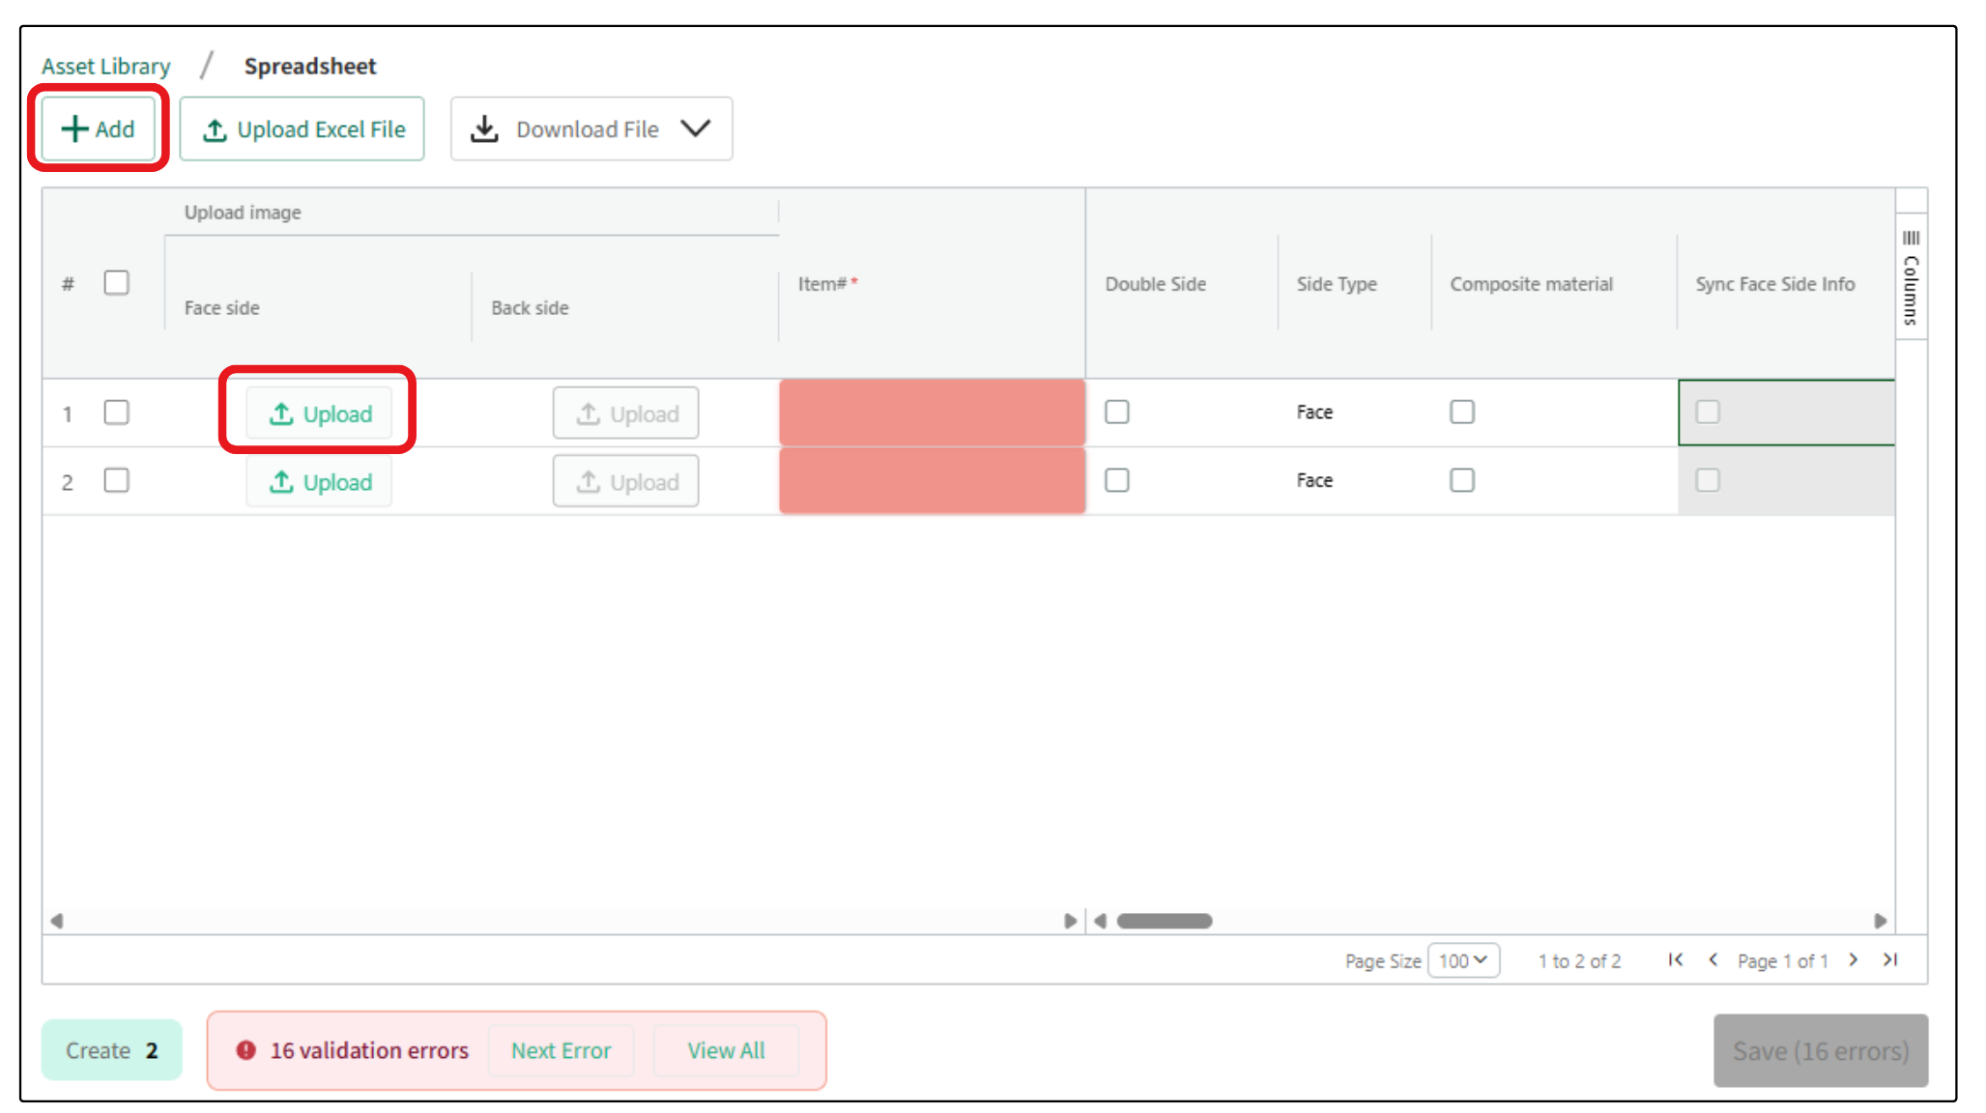This screenshot has height=1113, width=1986.
Task: Switch to the Create 2 tab
Action: (111, 1050)
